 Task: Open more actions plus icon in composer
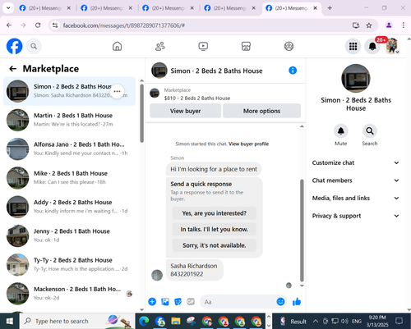152,302
